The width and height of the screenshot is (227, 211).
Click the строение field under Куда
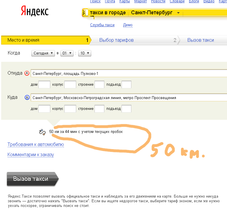click(99, 109)
